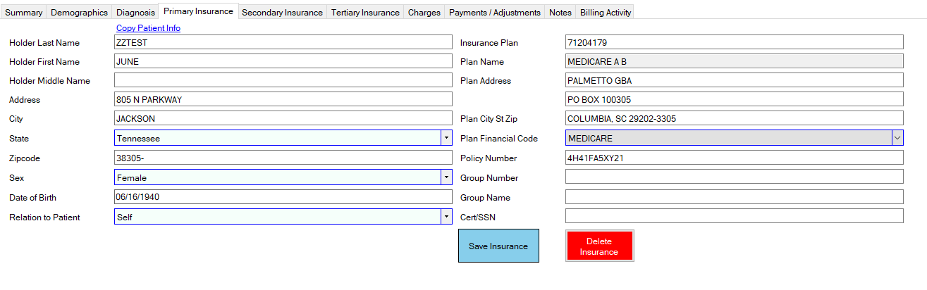927x290 pixels.
Task: Open the Demographics tab
Action: coord(79,13)
